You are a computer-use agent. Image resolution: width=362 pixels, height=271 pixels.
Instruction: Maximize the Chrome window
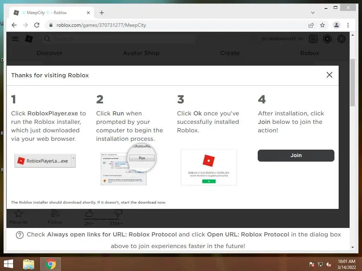tap(335, 8)
